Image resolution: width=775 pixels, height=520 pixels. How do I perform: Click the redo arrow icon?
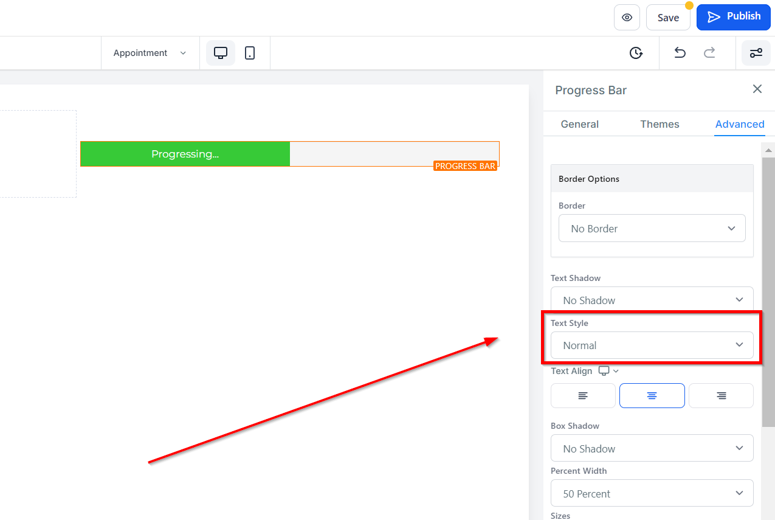tap(709, 53)
